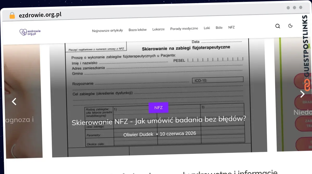Click the ezdrowie.org.pl heart logo
The image size is (312, 174).
(30, 32)
